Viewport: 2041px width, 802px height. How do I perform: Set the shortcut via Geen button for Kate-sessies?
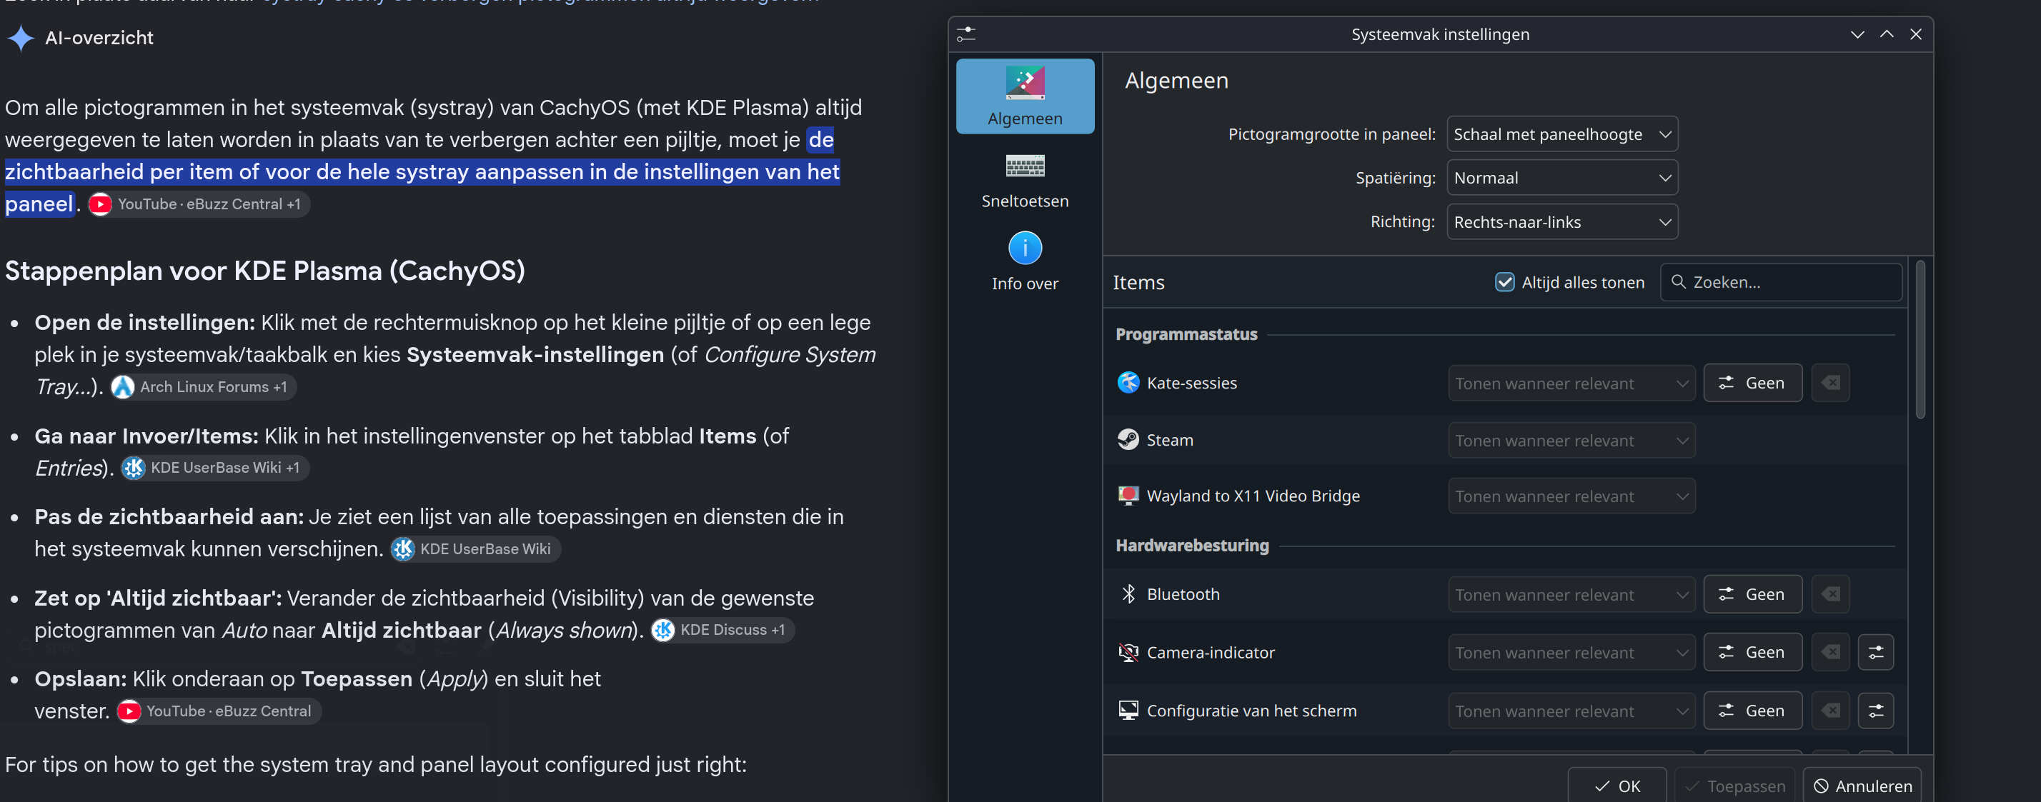click(1752, 384)
